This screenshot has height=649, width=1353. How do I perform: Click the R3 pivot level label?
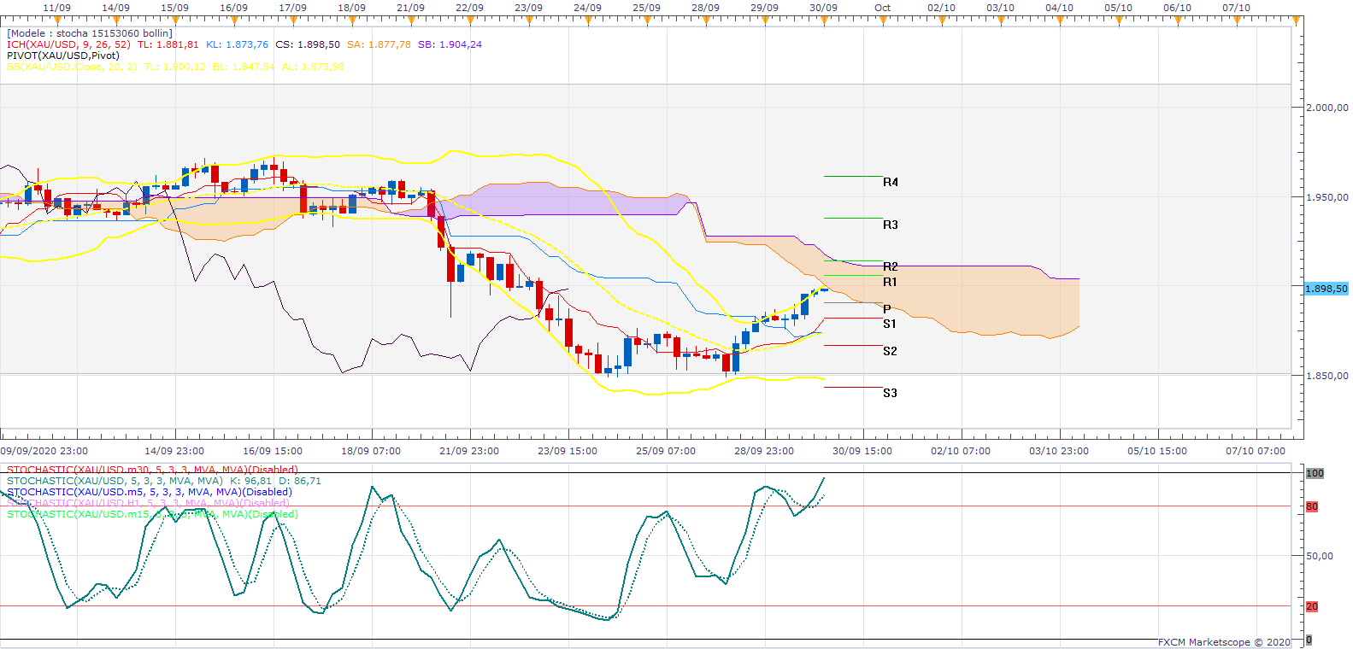[891, 225]
